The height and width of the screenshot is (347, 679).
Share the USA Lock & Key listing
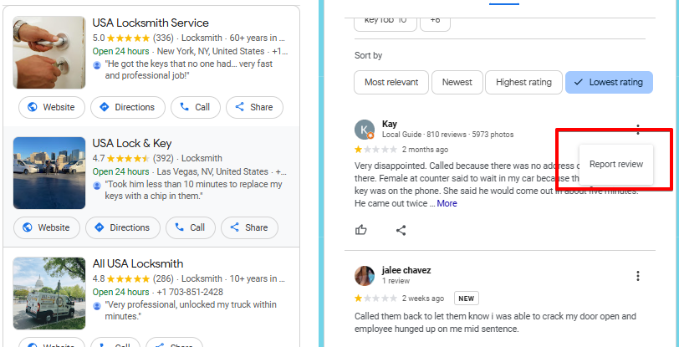tap(250, 227)
